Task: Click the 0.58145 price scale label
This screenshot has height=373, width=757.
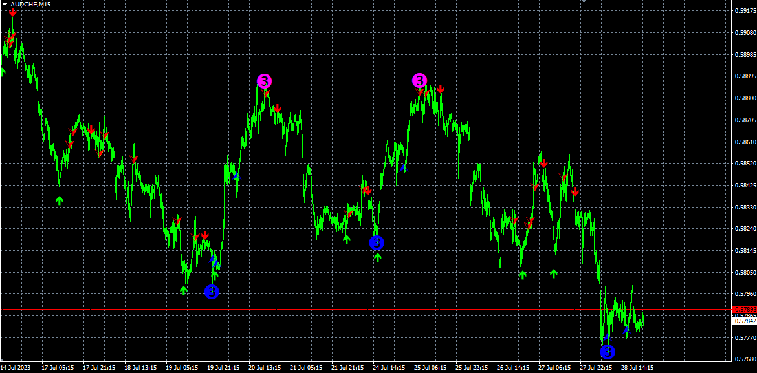Action: point(745,250)
